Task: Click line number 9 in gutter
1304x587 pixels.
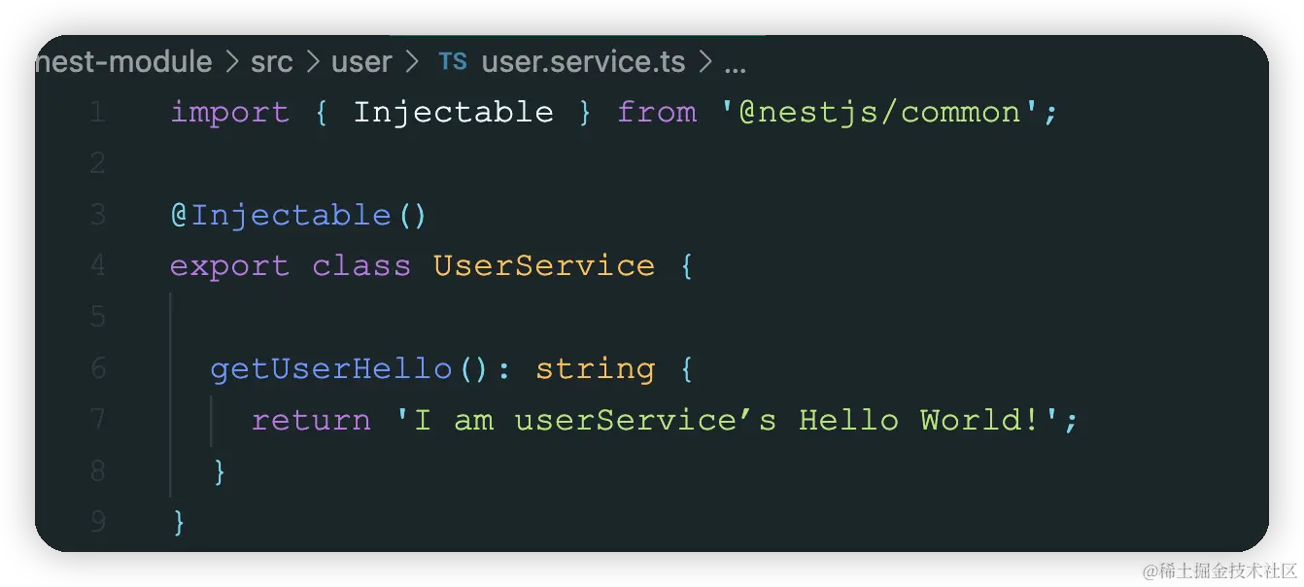Action: coord(97,522)
